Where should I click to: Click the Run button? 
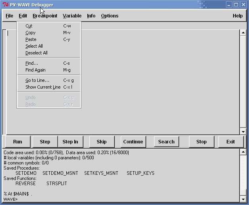(17, 141)
